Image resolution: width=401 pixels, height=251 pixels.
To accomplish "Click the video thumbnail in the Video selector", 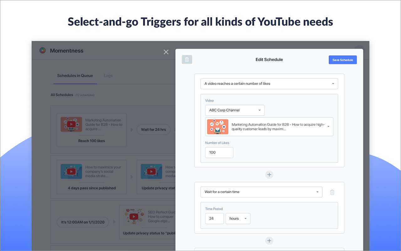I will click(x=218, y=127).
